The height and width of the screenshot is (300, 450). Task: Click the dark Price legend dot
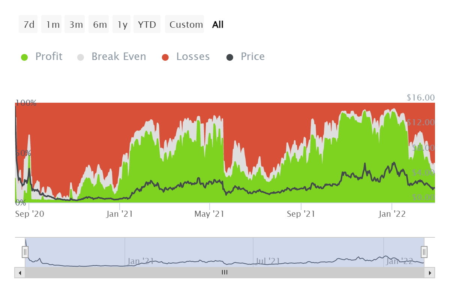[x=230, y=57]
